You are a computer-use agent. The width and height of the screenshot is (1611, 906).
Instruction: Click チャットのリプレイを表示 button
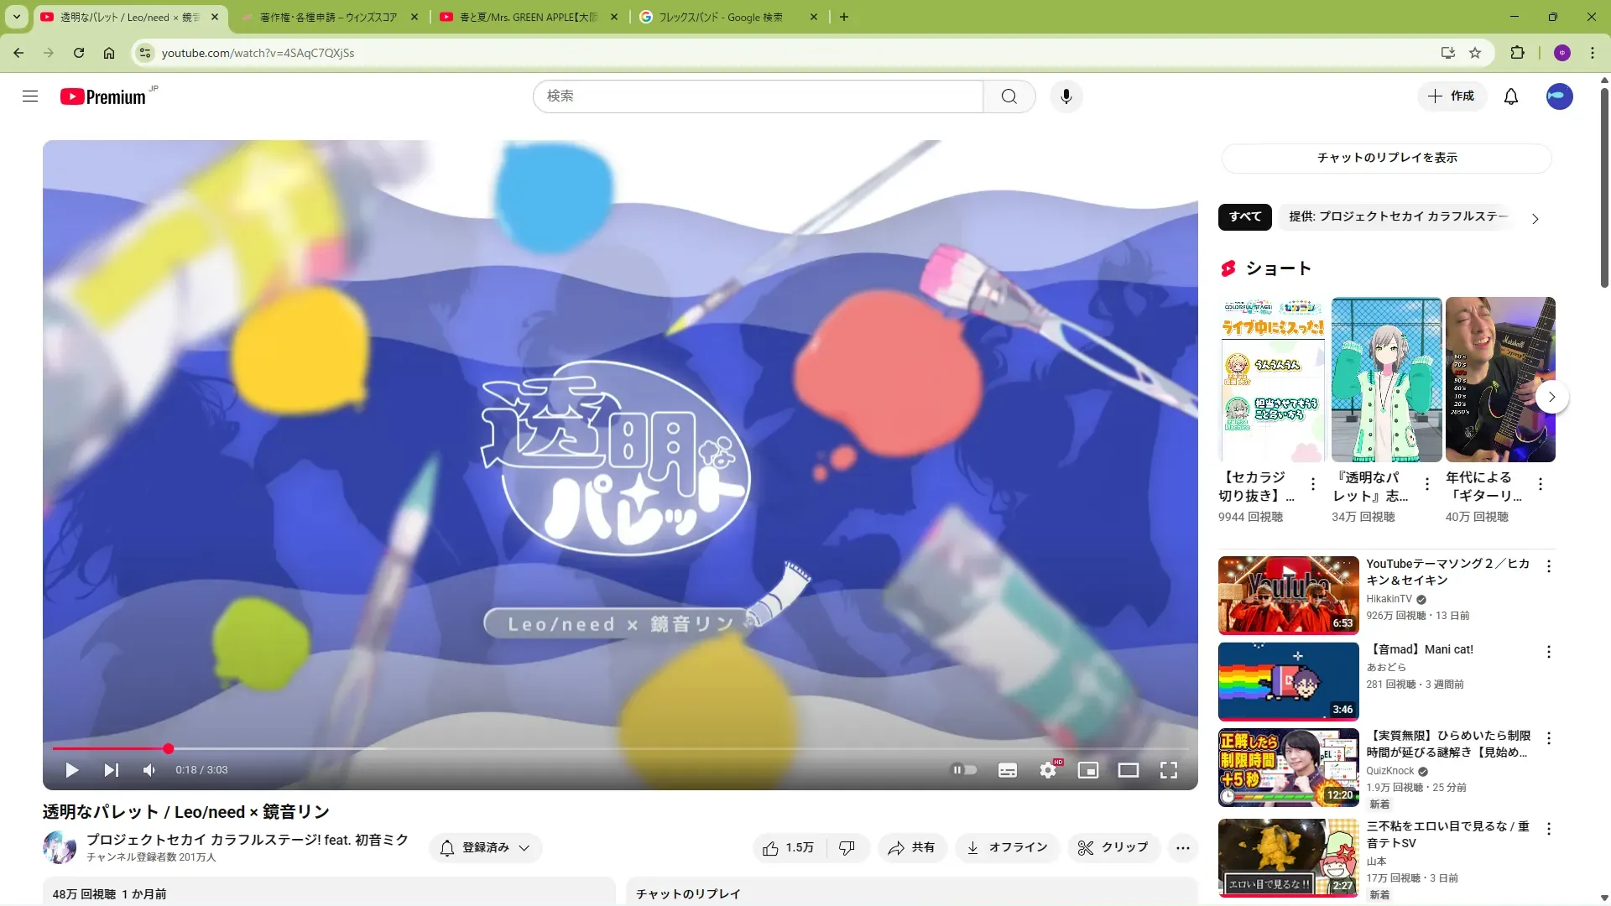coord(1387,158)
